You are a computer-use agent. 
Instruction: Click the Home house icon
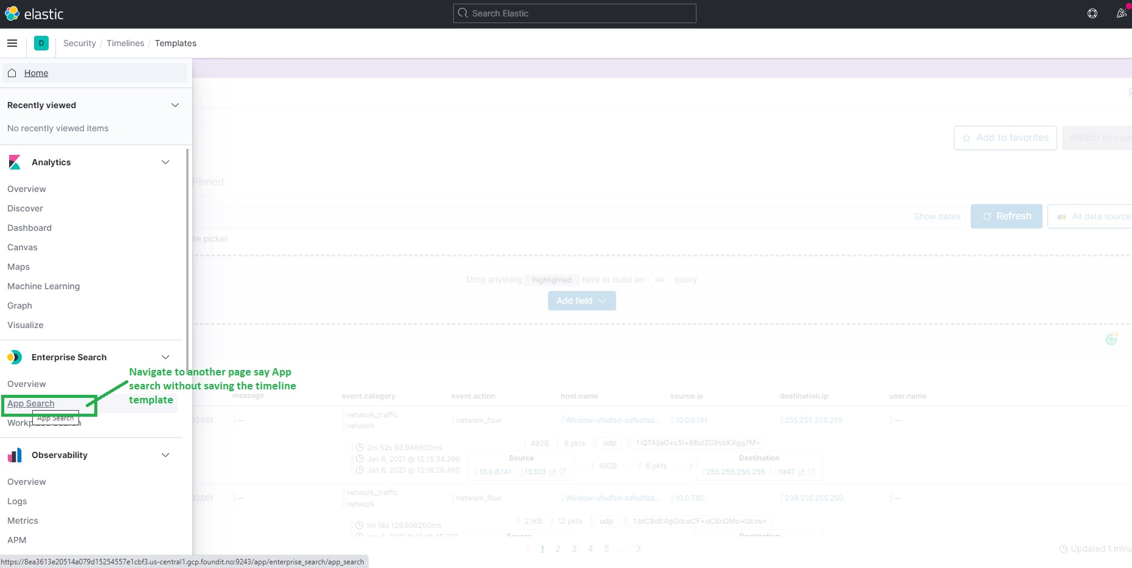pyautogui.click(x=12, y=73)
